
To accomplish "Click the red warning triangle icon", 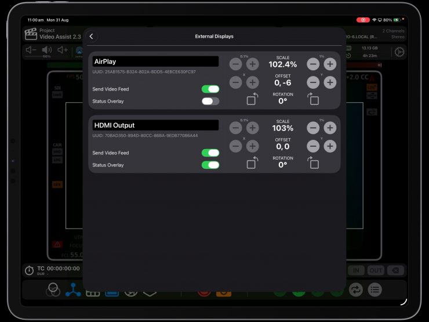I will coord(57,244).
